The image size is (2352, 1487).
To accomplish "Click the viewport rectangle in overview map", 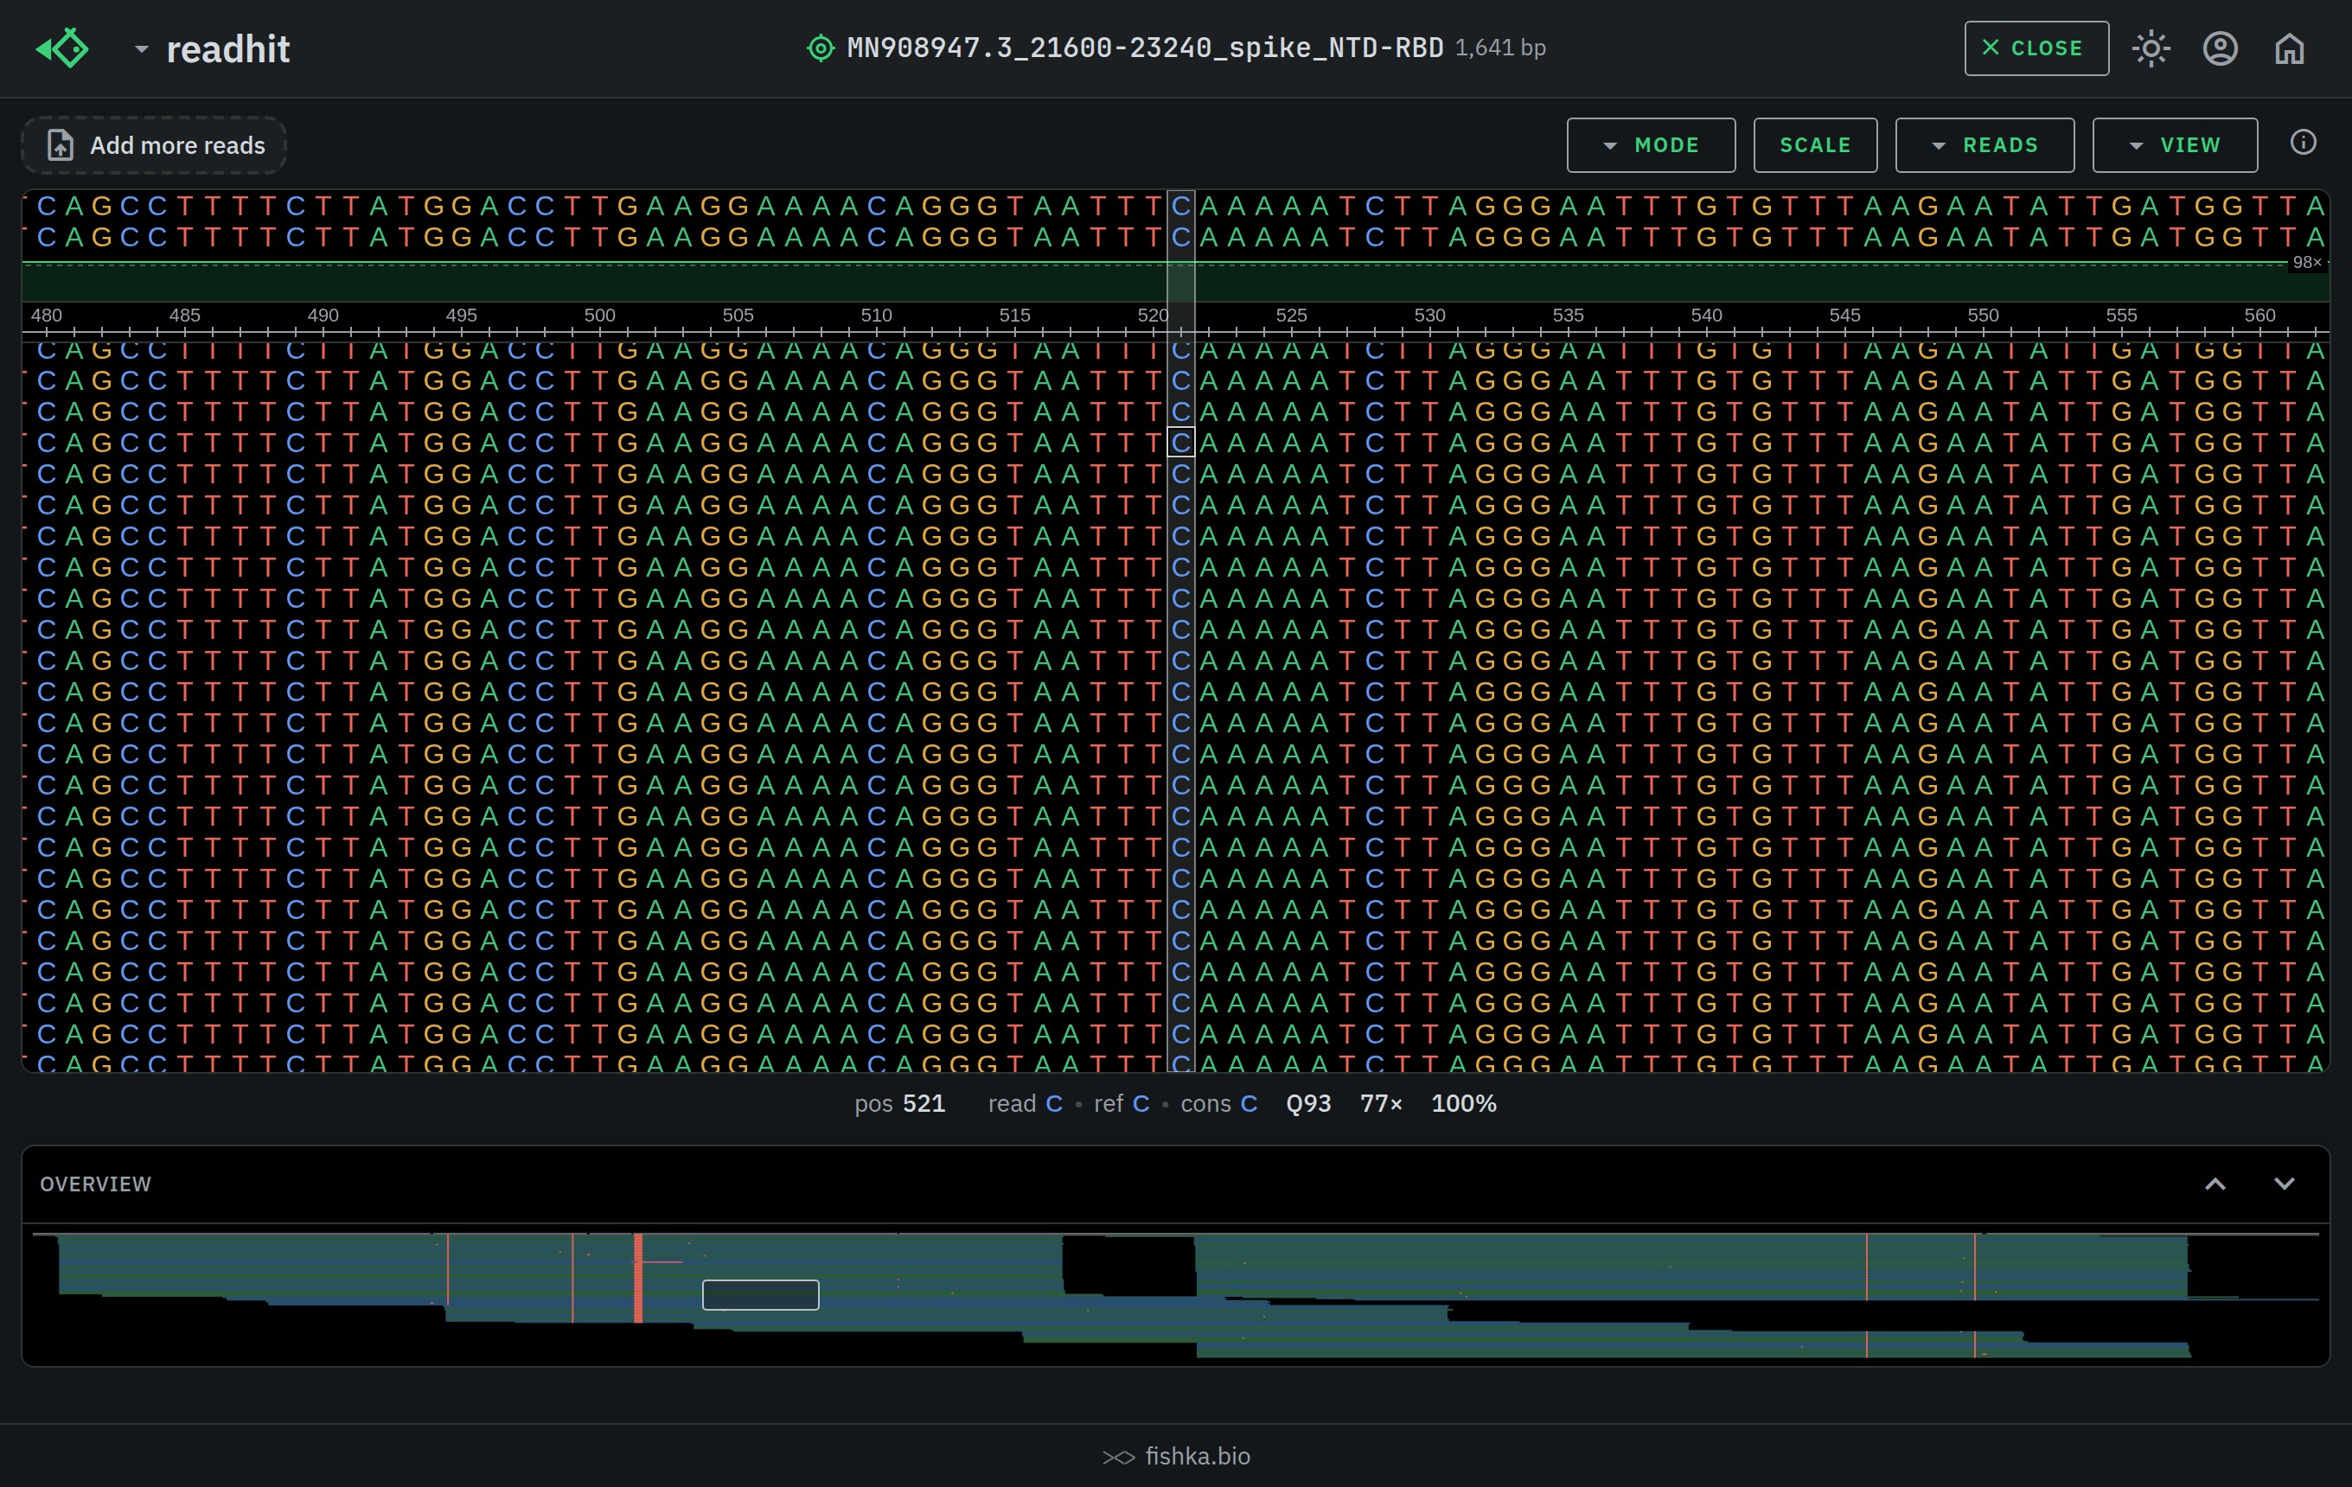I will click(760, 1295).
